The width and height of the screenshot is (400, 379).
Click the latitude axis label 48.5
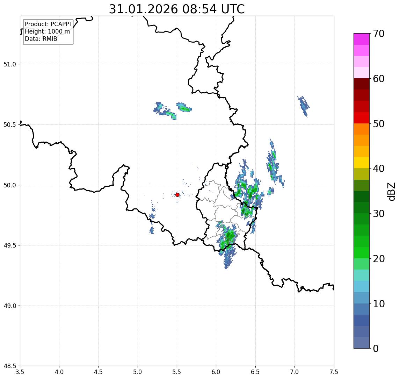(10, 366)
